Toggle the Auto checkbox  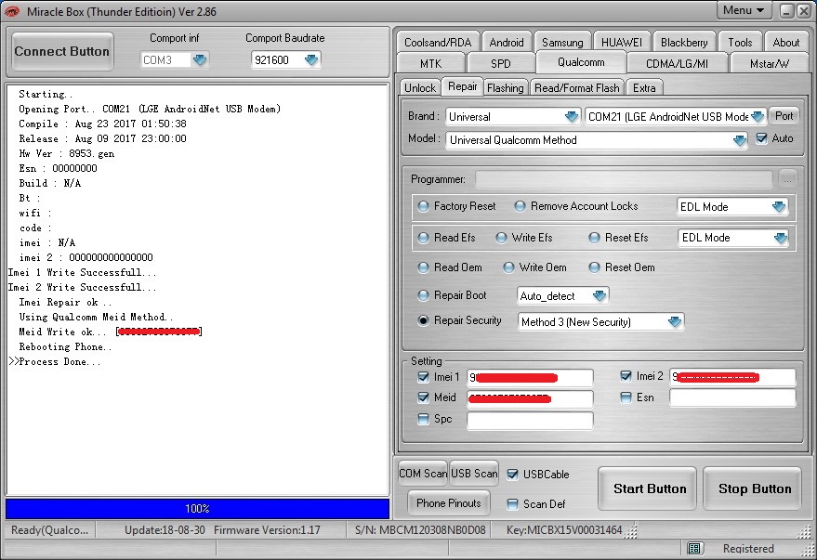pyautogui.click(x=761, y=138)
